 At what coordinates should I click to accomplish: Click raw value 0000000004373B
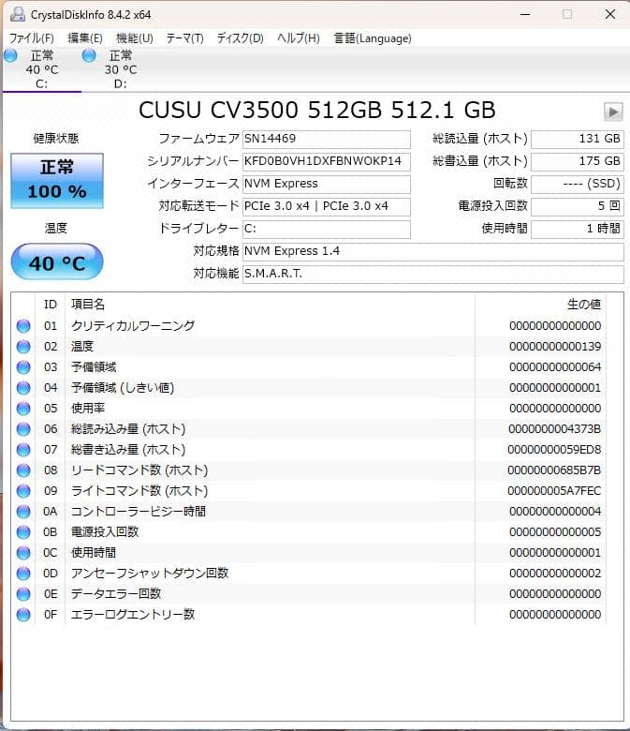pyautogui.click(x=554, y=429)
